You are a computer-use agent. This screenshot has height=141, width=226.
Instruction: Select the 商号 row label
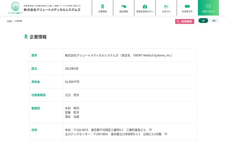(x=34, y=55)
